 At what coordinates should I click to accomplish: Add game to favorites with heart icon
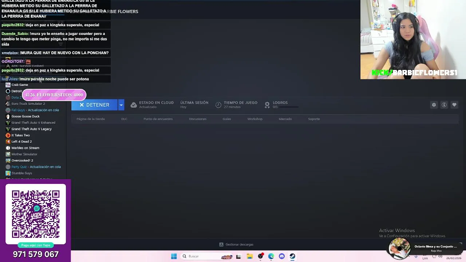point(454,105)
